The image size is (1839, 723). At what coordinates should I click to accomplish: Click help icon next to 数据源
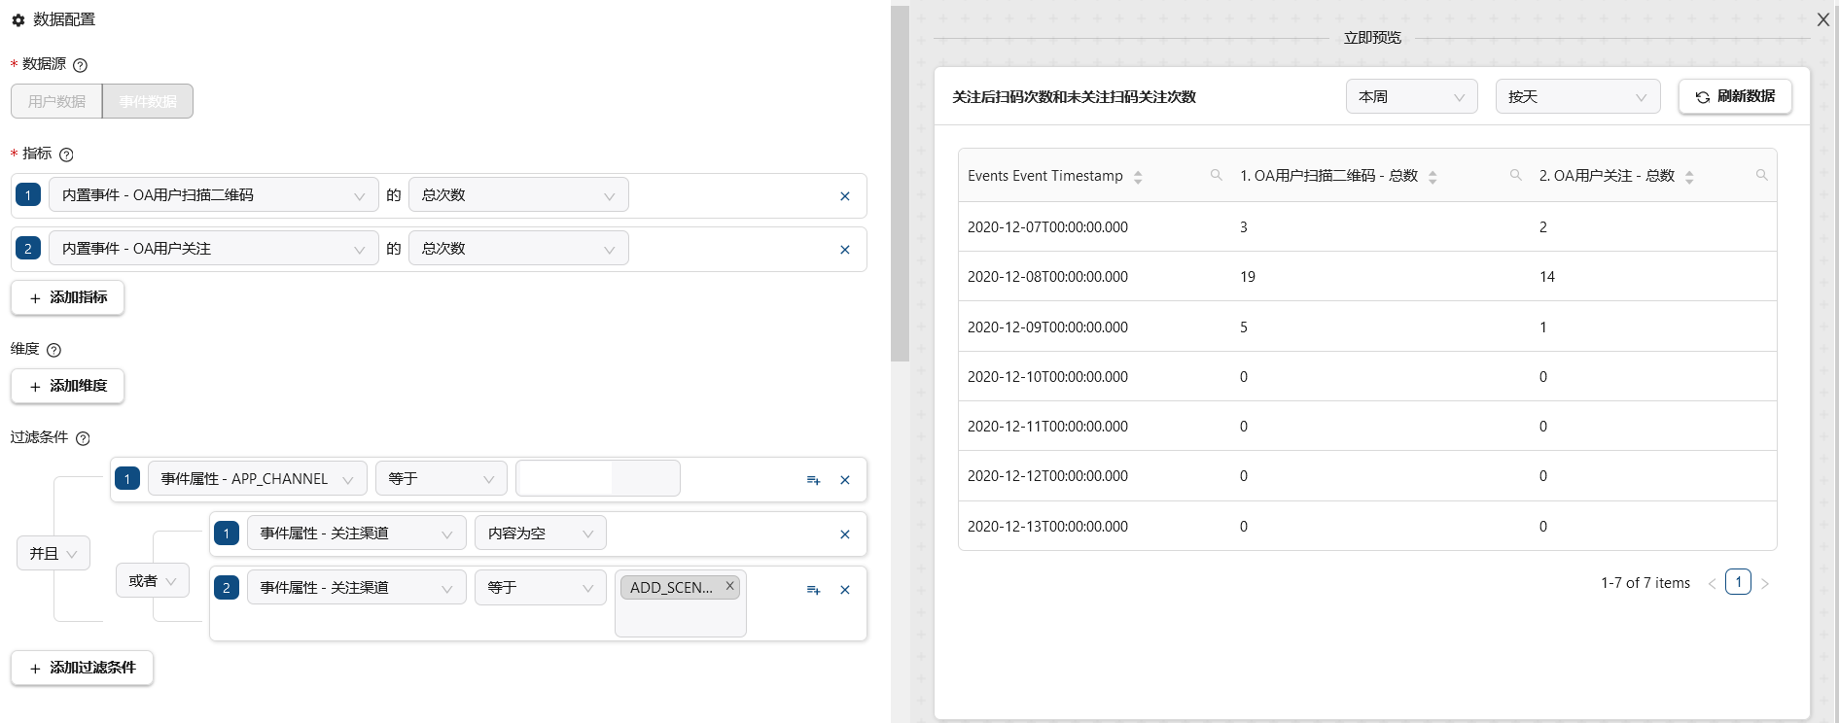tap(81, 65)
